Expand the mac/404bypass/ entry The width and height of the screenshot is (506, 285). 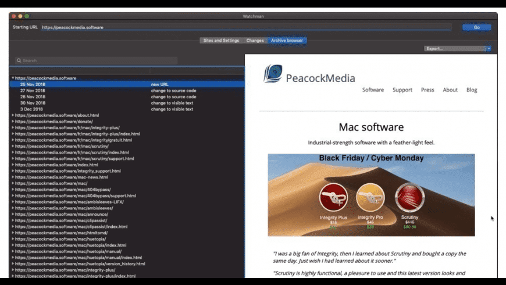pyautogui.click(x=13, y=190)
